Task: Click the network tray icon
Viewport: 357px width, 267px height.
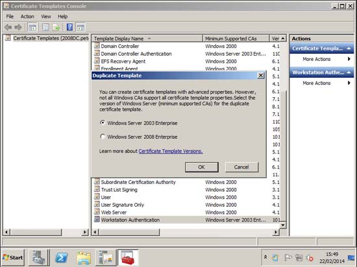Action: (299, 258)
